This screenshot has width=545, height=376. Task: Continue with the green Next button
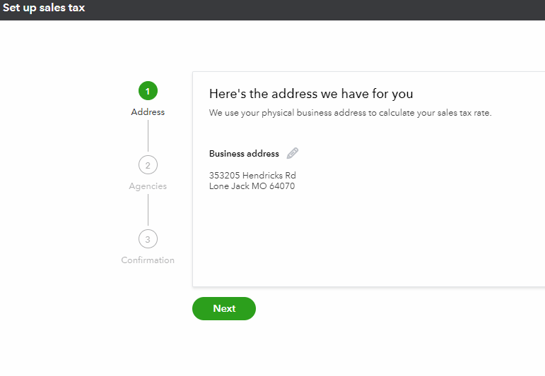point(224,308)
